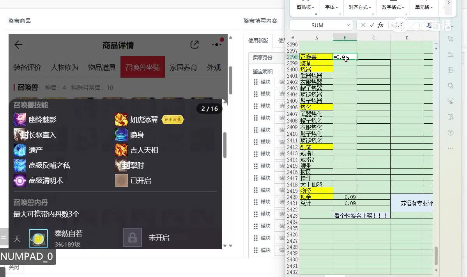This screenshot has height=277, width=467.
Task: Select the 太上仙羽 cell in row 2418
Action: point(316,184)
